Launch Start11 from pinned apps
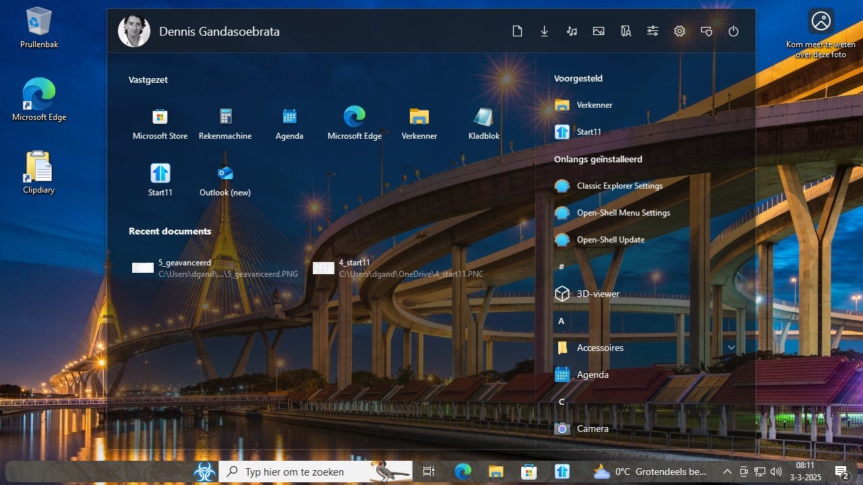863x485 pixels. pyautogui.click(x=160, y=180)
